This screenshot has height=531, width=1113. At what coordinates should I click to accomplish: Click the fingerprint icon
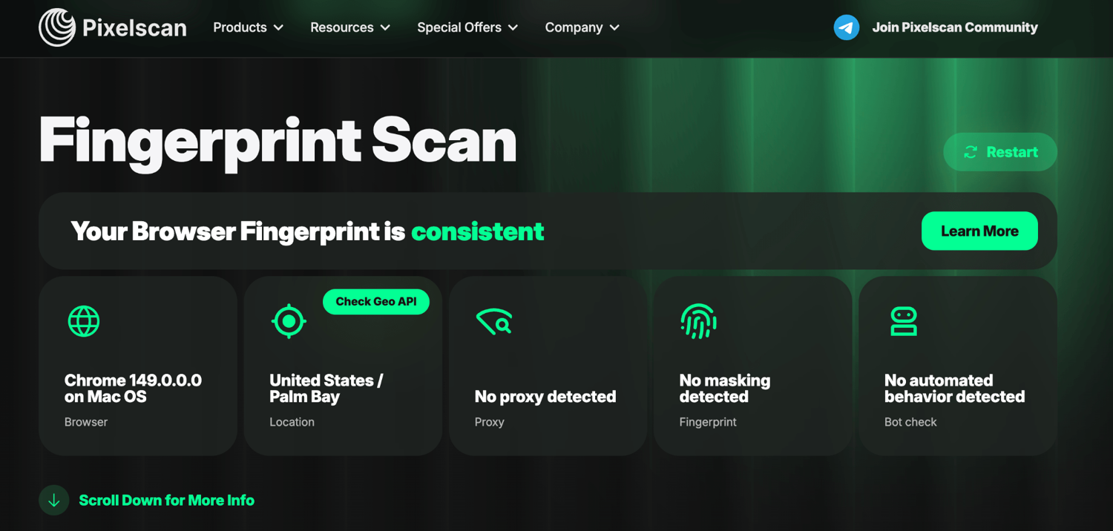698,321
